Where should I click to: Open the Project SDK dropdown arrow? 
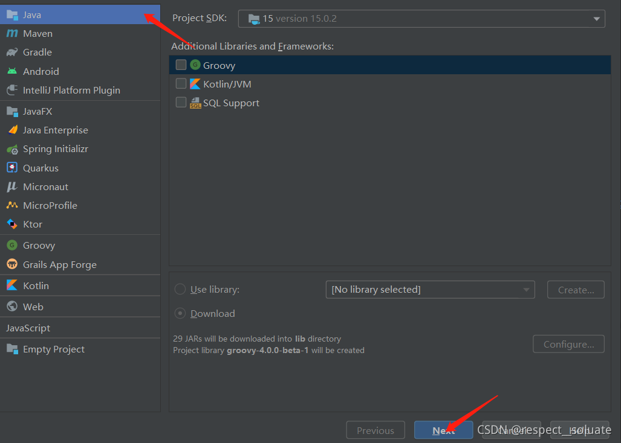[596, 19]
